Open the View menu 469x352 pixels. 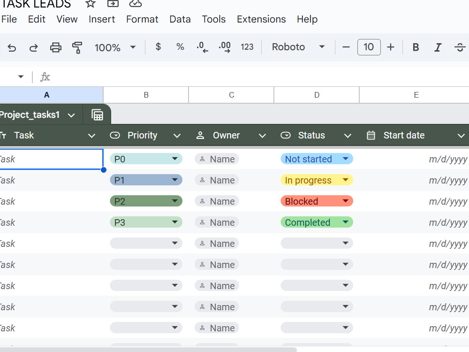click(x=67, y=19)
